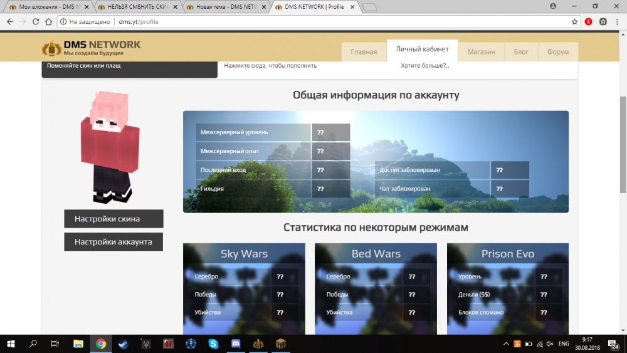Click the Настройки скина button
The width and height of the screenshot is (627, 353).
[x=113, y=219]
